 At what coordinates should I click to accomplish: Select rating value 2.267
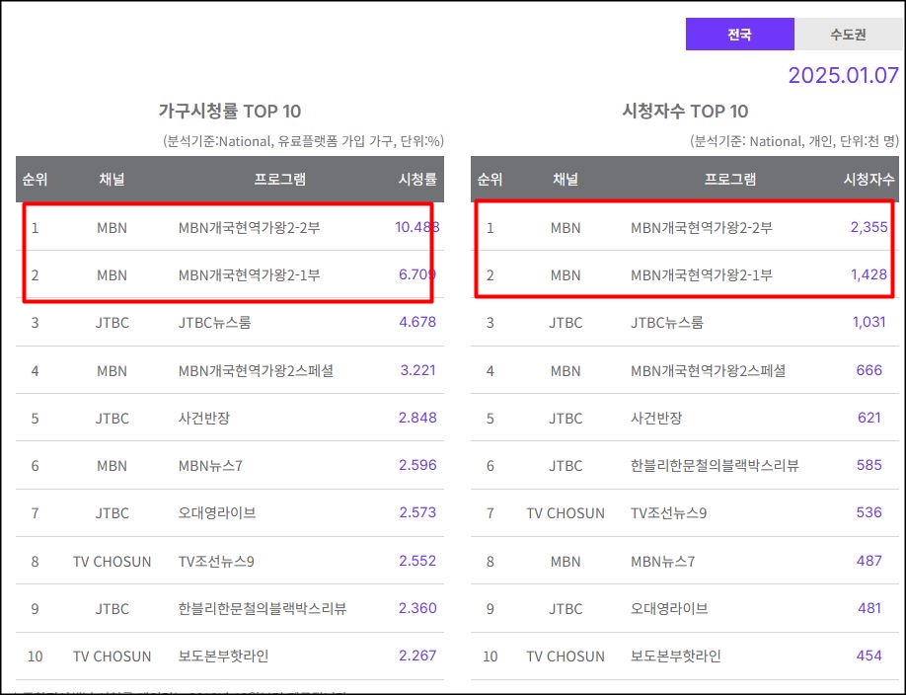point(417,656)
